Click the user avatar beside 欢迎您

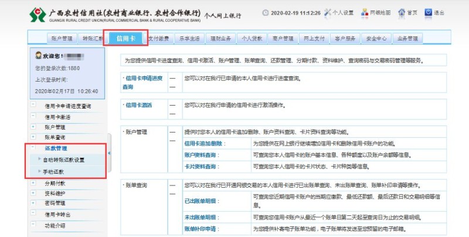pyautogui.click(x=38, y=55)
